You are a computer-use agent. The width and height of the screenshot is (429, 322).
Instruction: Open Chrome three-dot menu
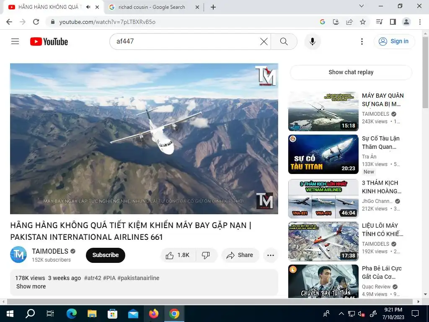420,22
